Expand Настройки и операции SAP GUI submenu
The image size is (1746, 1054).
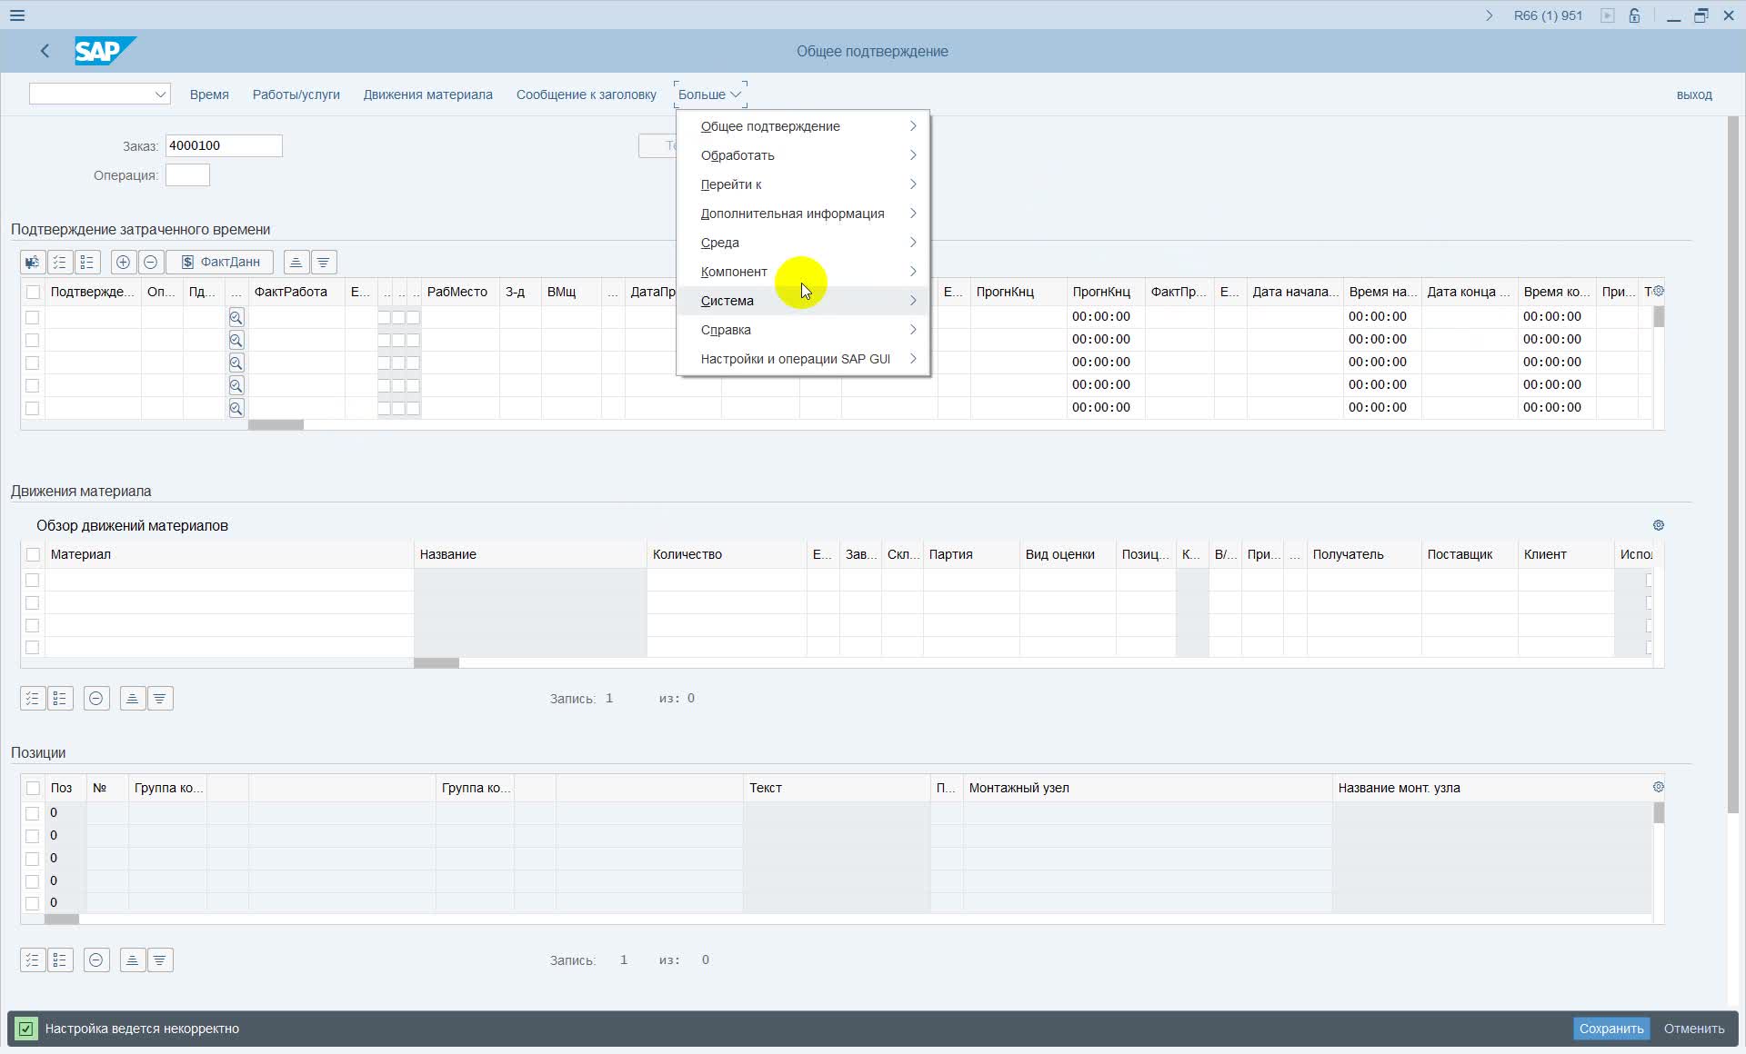click(804, 359)
